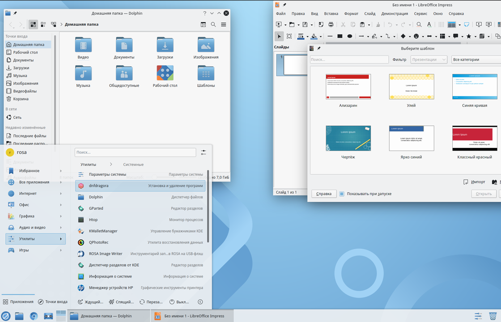The width and height of the screenshot is (501, 322).
Task: Click the 'Спящий' hibernate button
Action: click(x=121, y=302)
